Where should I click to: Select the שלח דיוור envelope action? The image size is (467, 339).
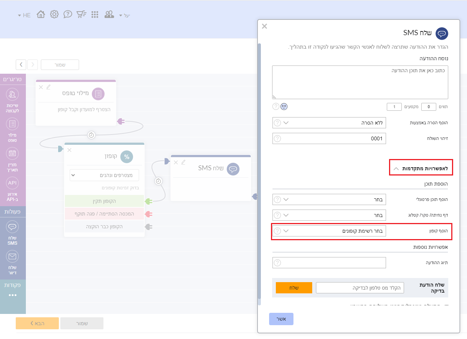coord(12,262)
